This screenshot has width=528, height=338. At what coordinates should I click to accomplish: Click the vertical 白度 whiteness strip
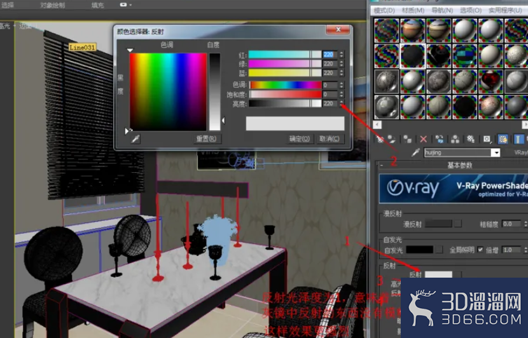pos(215,92)
